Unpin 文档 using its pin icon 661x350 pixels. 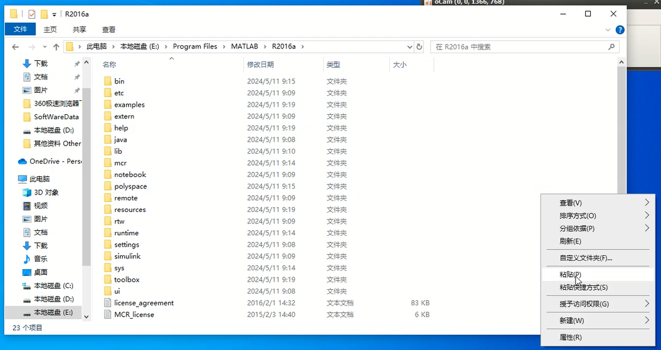[77, 77]
